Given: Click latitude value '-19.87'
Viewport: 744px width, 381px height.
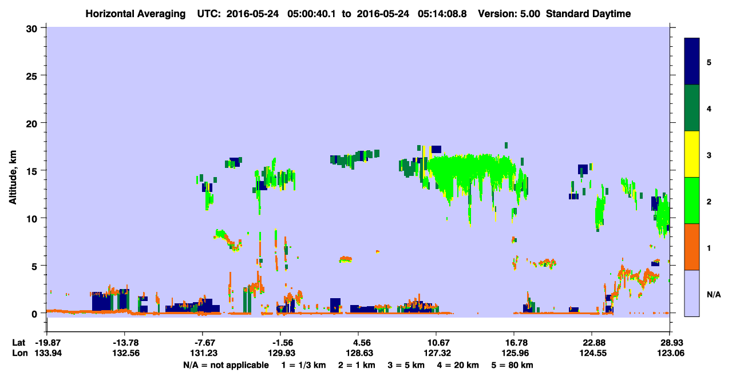Looking at the screenshot, I should [x=47, y=343].
